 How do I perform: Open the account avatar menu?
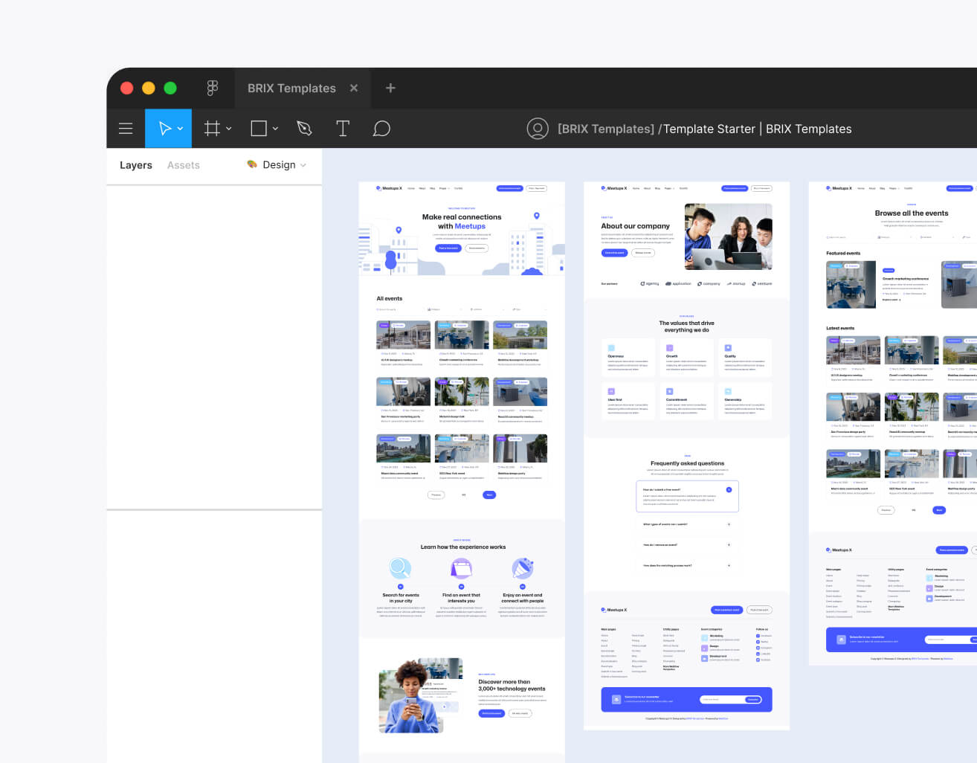tap(538, 128)
